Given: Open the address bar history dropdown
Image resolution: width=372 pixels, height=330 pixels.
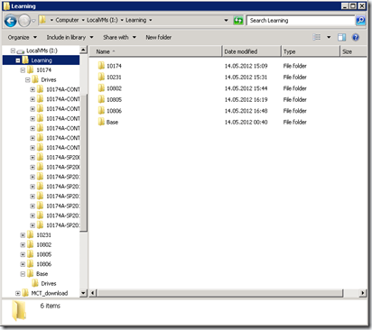Looking at the screenshot, I should pos(226,21).
